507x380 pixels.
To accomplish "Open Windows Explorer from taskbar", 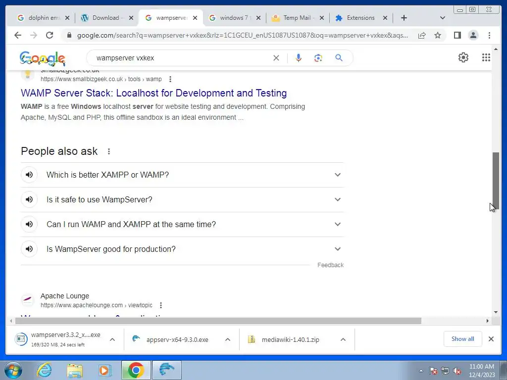I will (75, 370).
